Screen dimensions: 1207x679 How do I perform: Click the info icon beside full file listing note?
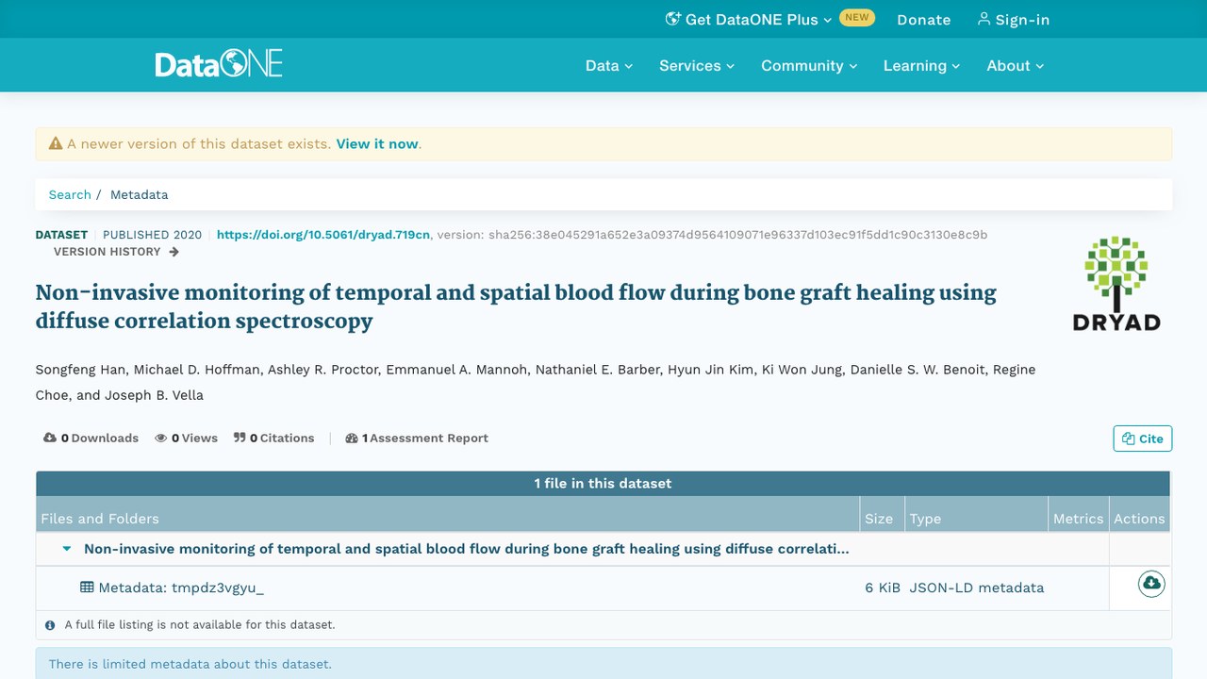tap(51, 624)
